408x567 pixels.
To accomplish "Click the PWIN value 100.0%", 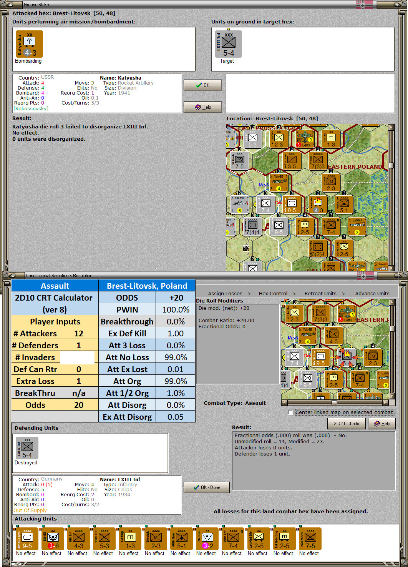I will point(176,310).
